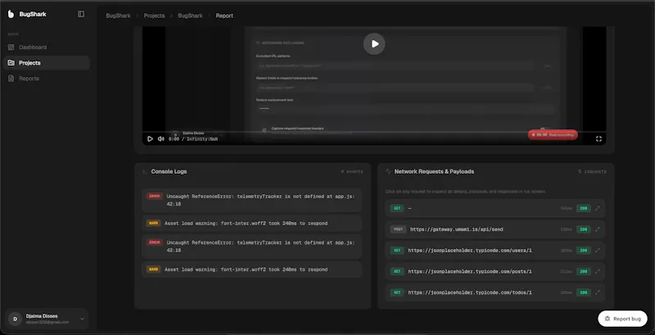Click the "0:00 / Infinity:NaN" time readout
Image resolution: width=655 pixels, height=335 pixels.
(193, 138)
